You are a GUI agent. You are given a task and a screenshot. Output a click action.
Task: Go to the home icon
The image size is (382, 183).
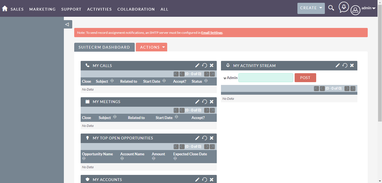coord(5,8)
